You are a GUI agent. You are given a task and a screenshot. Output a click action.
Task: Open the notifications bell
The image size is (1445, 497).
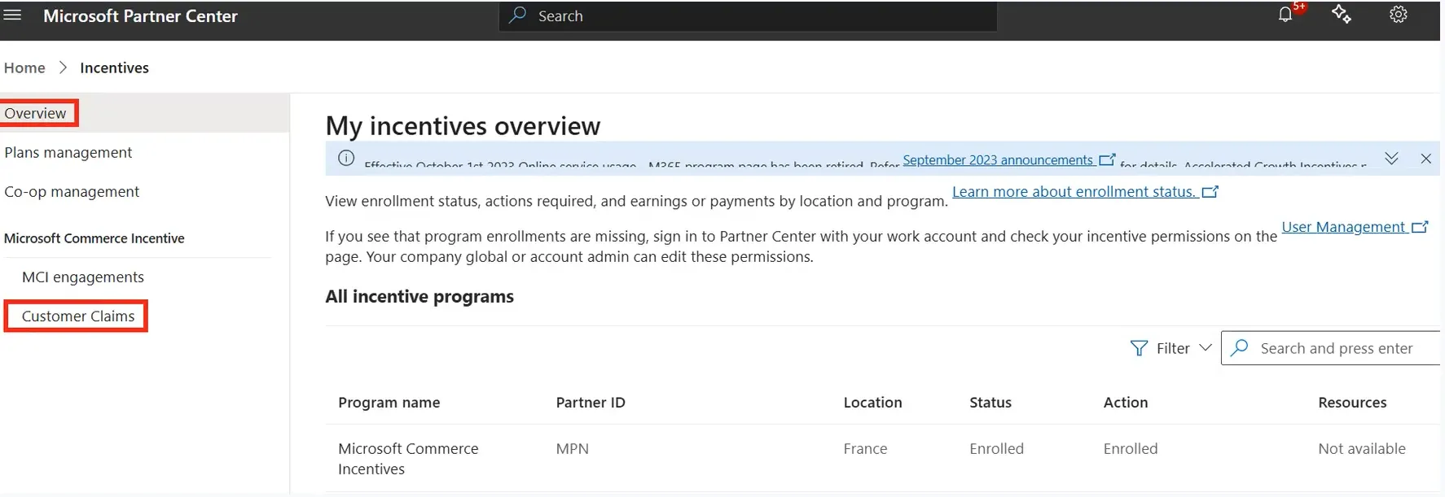tap(1285, 14)
